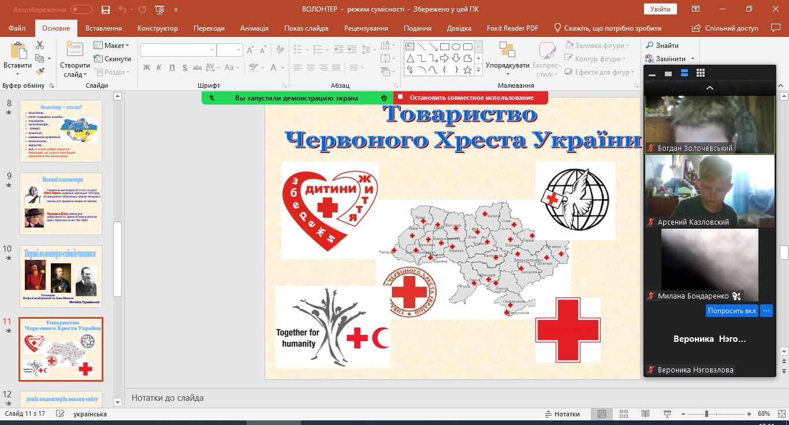Select slide 10 thumbnail

click(x=61, y=277)
